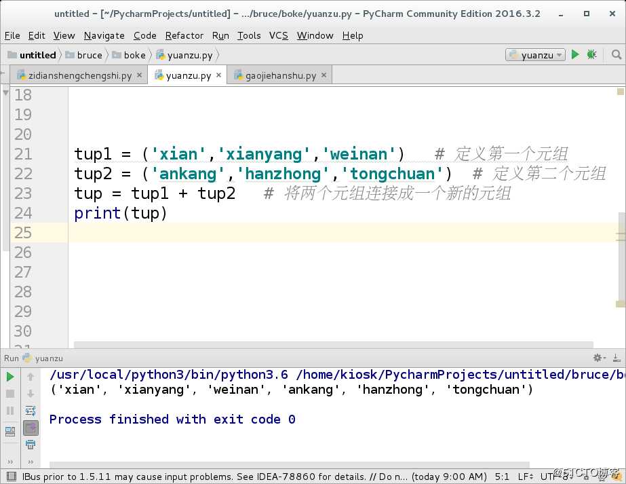This screenshot has height=484, width=626.
Task: Click the python3.6 command path link in console
Action: pyautogui.click(x=337, y=375)
